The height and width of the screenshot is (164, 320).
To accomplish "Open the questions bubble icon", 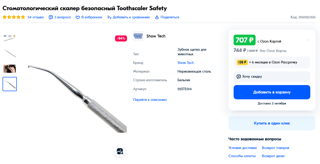I will tap(51, 17).
